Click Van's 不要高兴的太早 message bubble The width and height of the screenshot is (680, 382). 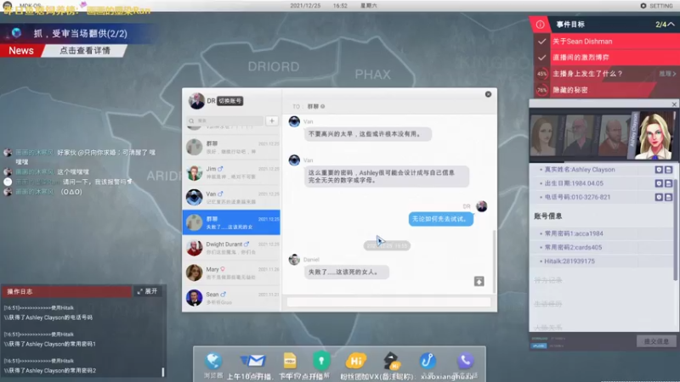pos(367,134)
